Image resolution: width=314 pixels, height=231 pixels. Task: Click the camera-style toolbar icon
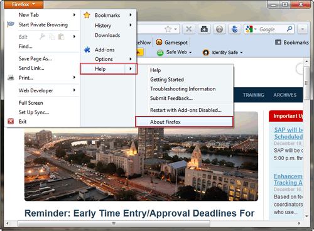pos(204,29)
